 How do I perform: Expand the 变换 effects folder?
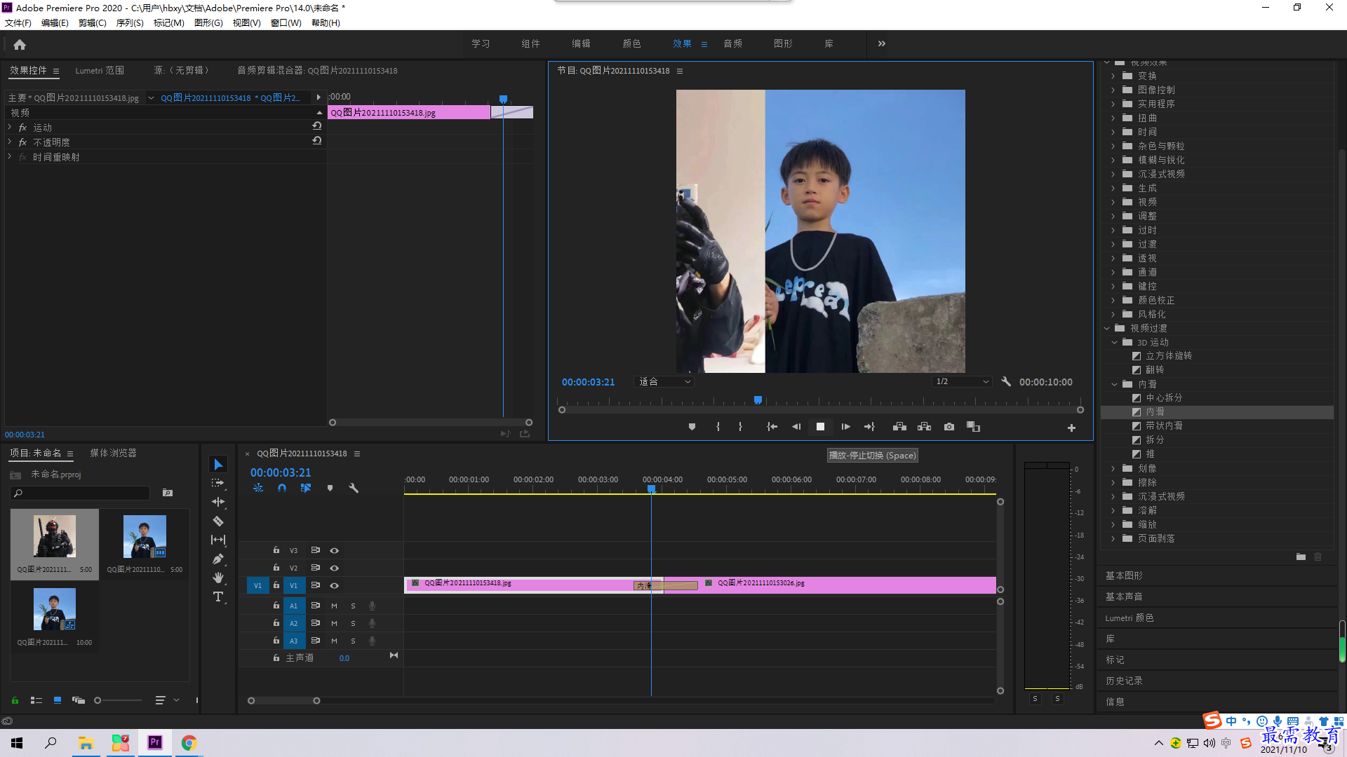tap(1113, 76)
